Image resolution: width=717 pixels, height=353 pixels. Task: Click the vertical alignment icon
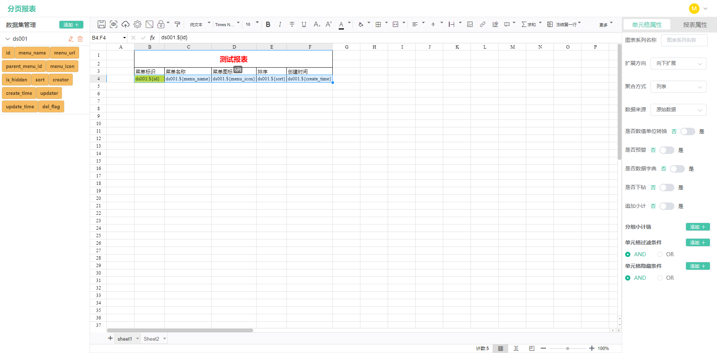click(x=433, y=24)
